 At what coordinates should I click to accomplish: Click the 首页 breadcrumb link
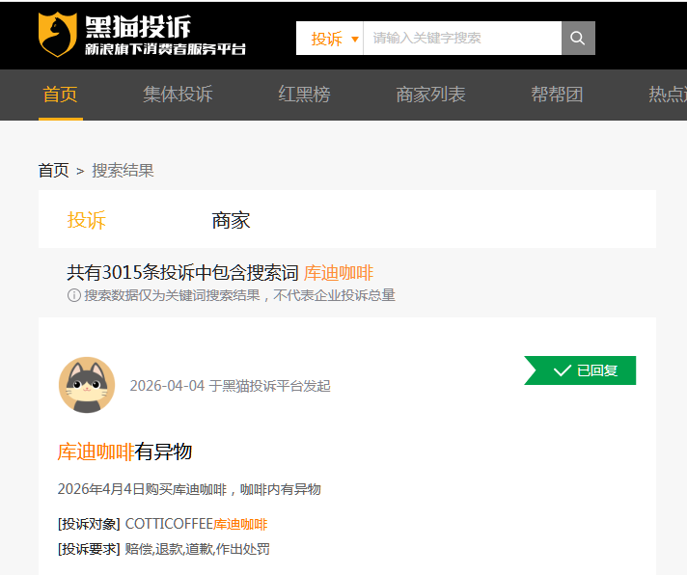pyautogui.click(x=53, y=171)
